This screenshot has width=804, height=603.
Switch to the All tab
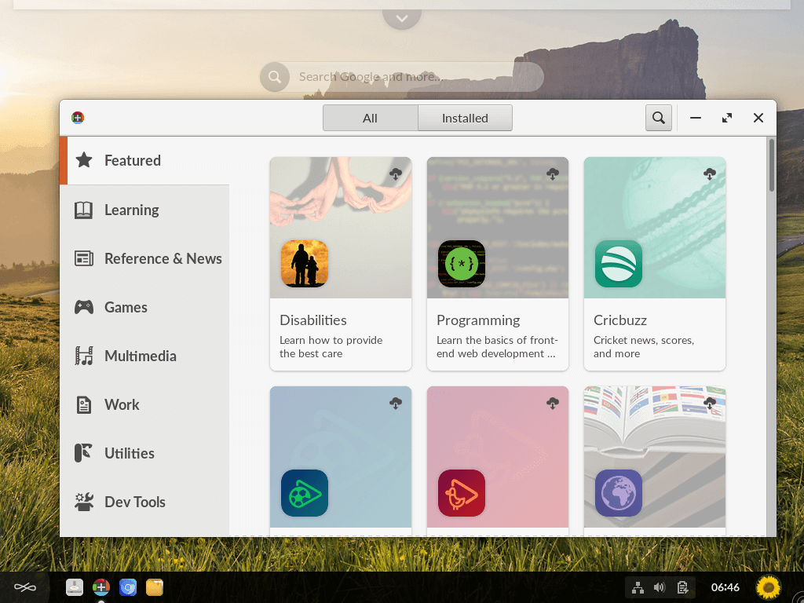(x=370, y=118)
